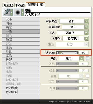Toggle the invert checkbox next to 壓力
This screenshot has height=104, width=93.
coord(87,58)
